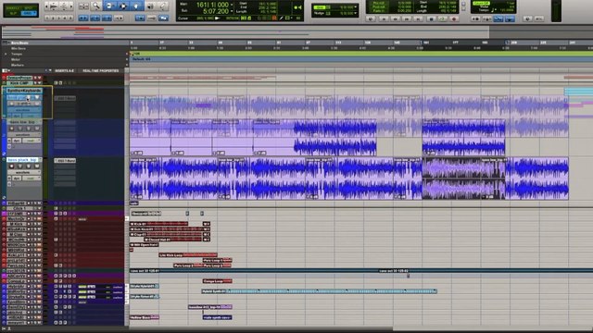Click the Rewind transport button
Viewport: 593px width, 333px height.
[x=395, y=18]
